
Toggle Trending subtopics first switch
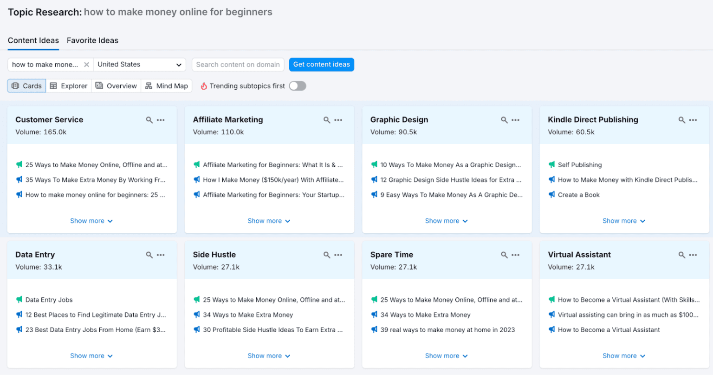click(x=298, y=86)
